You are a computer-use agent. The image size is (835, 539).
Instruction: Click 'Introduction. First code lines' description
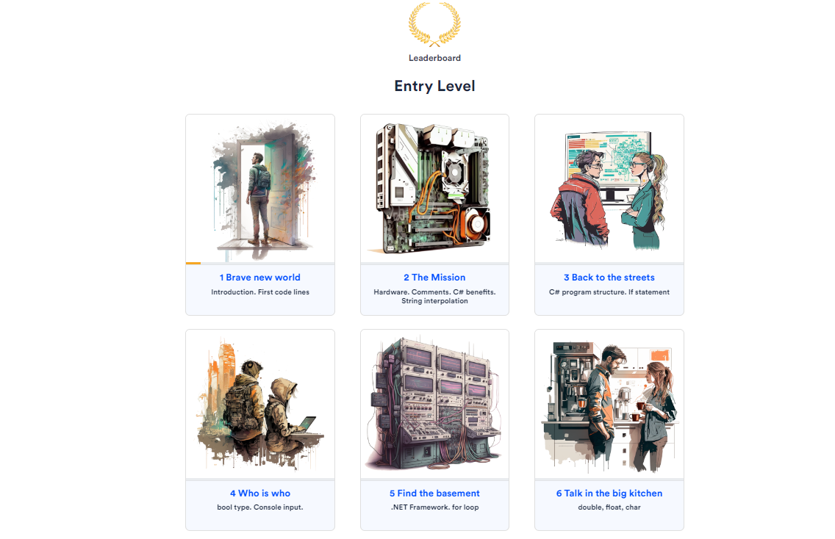tap(260, 292)
